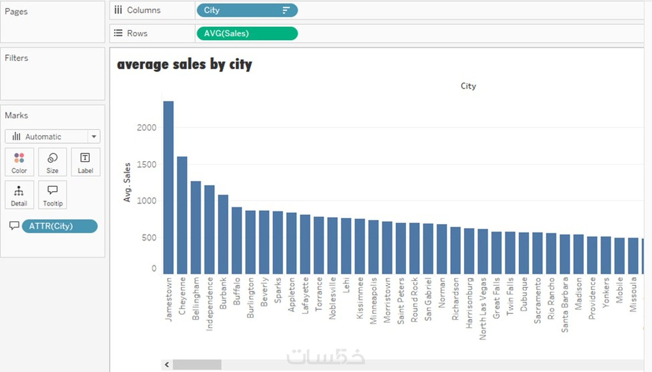
Task: Click the Rows shelf icon
Action: [x=118, y=33]
